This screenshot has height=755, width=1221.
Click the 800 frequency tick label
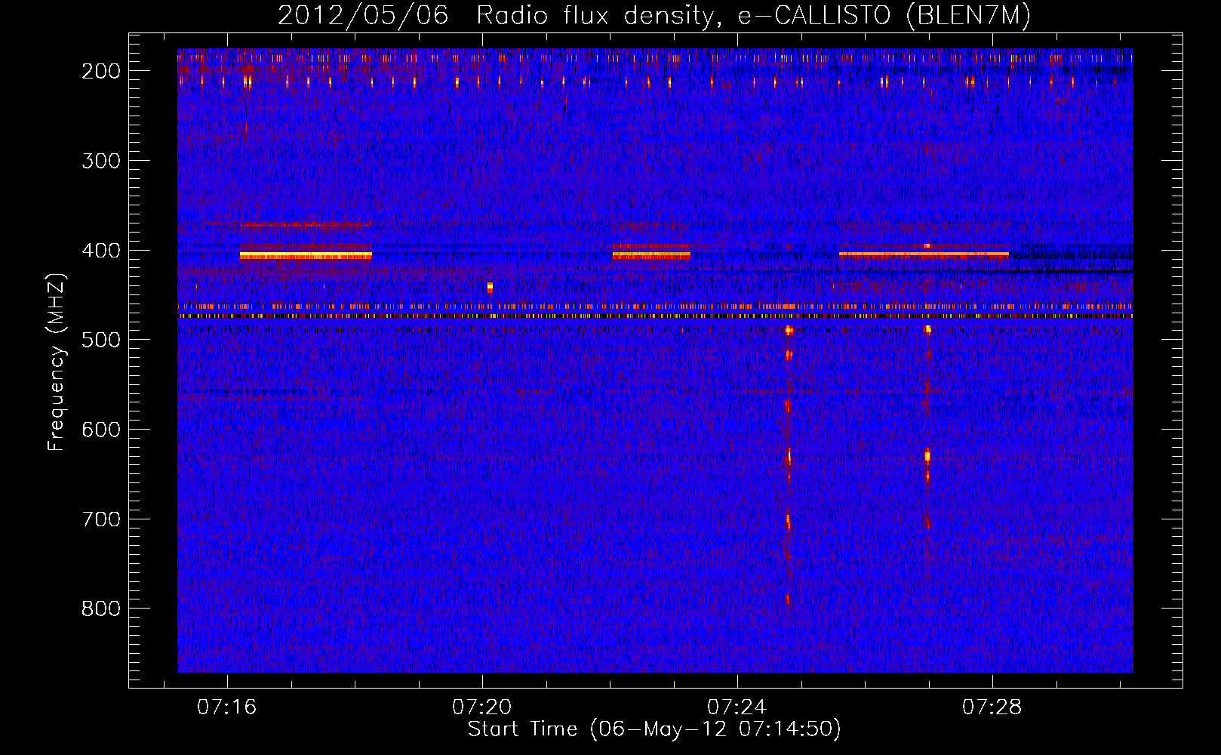(x=101, y=609)
